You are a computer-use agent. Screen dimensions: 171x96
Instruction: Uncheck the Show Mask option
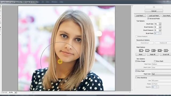136,71
